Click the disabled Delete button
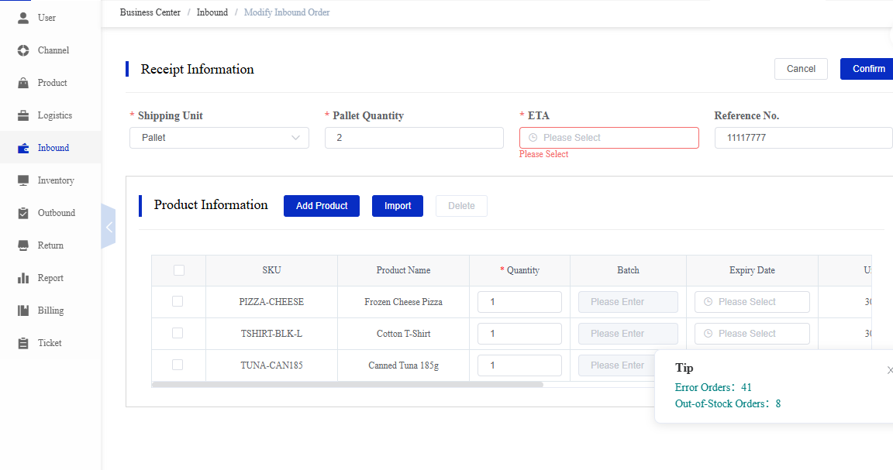This screenshot has width=893, height=470. (x=461, y=206)
